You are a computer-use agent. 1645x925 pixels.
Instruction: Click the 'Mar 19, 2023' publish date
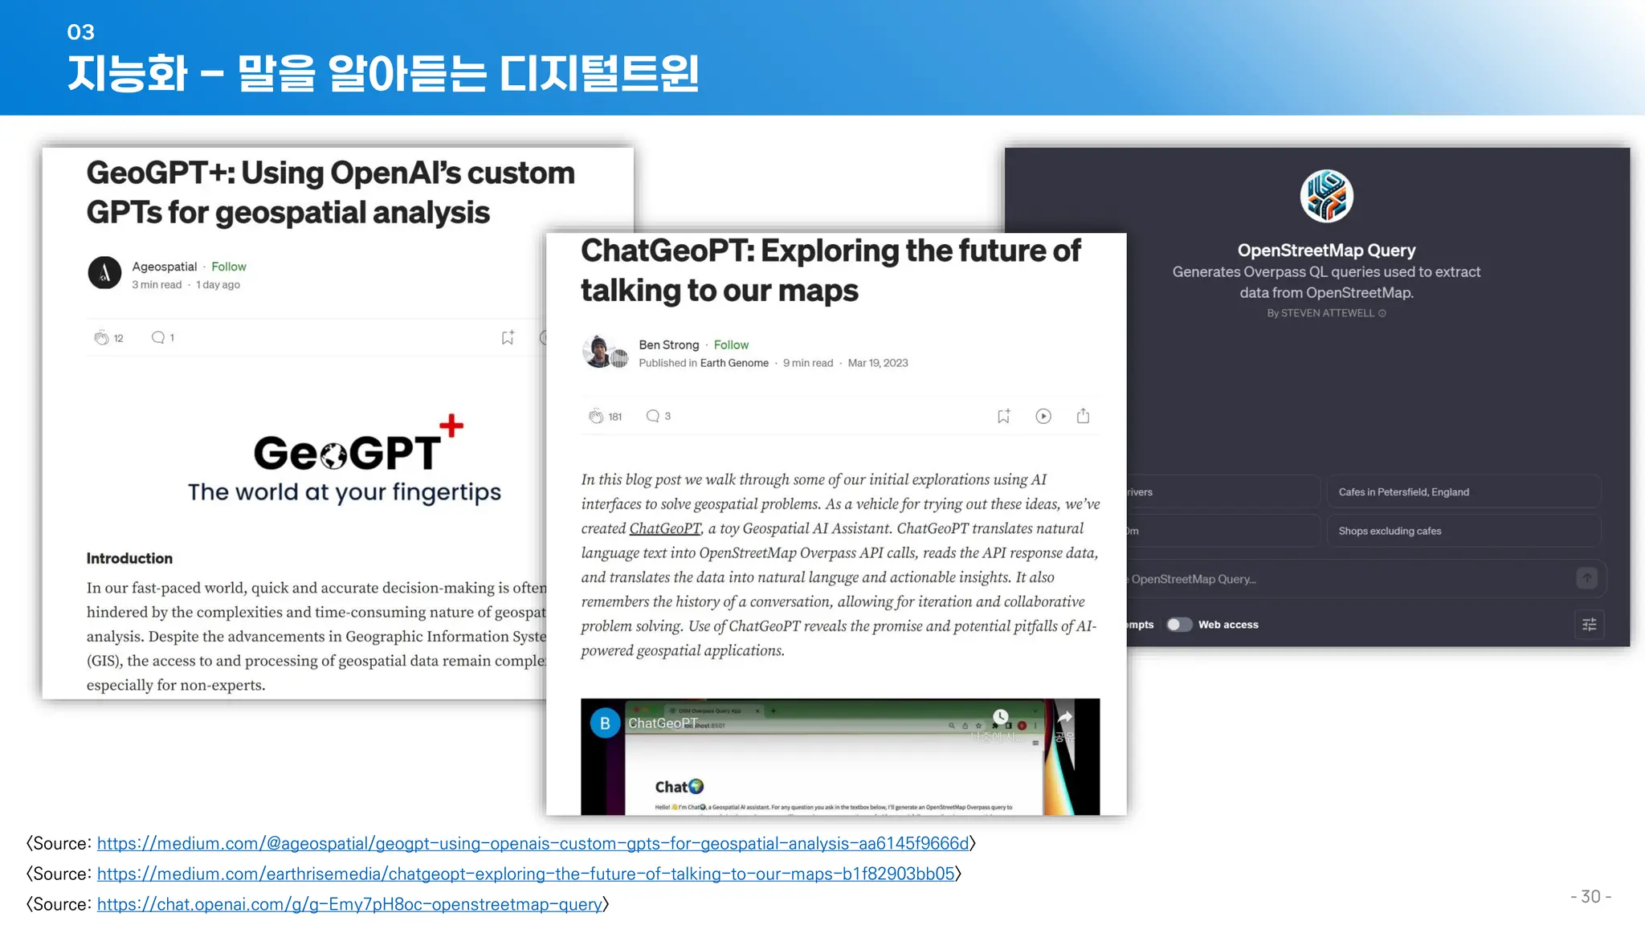tap(878, 363)
